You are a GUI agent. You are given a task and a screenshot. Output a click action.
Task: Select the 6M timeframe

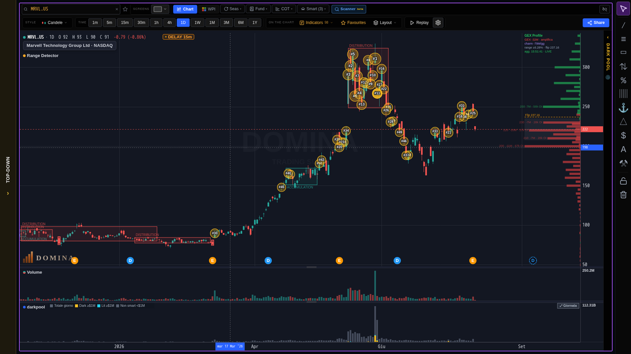click(x=240, y=23)
